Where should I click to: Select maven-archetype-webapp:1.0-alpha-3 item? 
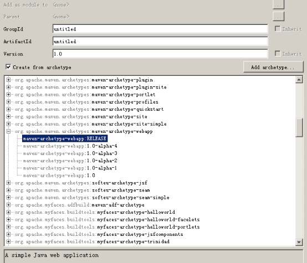point(70,153)
